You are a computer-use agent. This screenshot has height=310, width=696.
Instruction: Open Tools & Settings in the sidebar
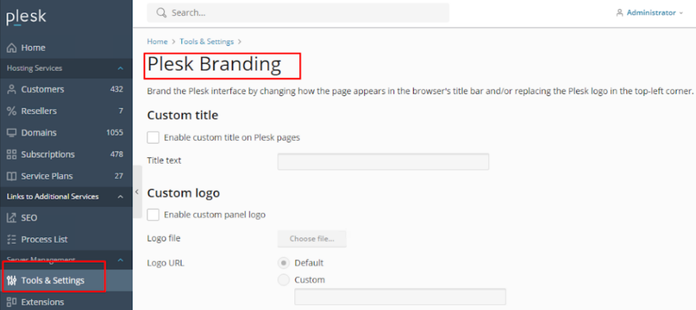tap(66, 281)
